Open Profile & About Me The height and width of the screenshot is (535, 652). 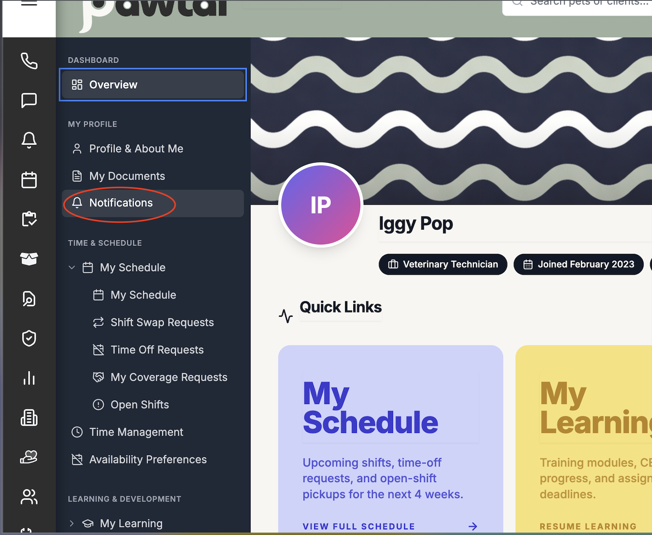(x=153, y=149)
